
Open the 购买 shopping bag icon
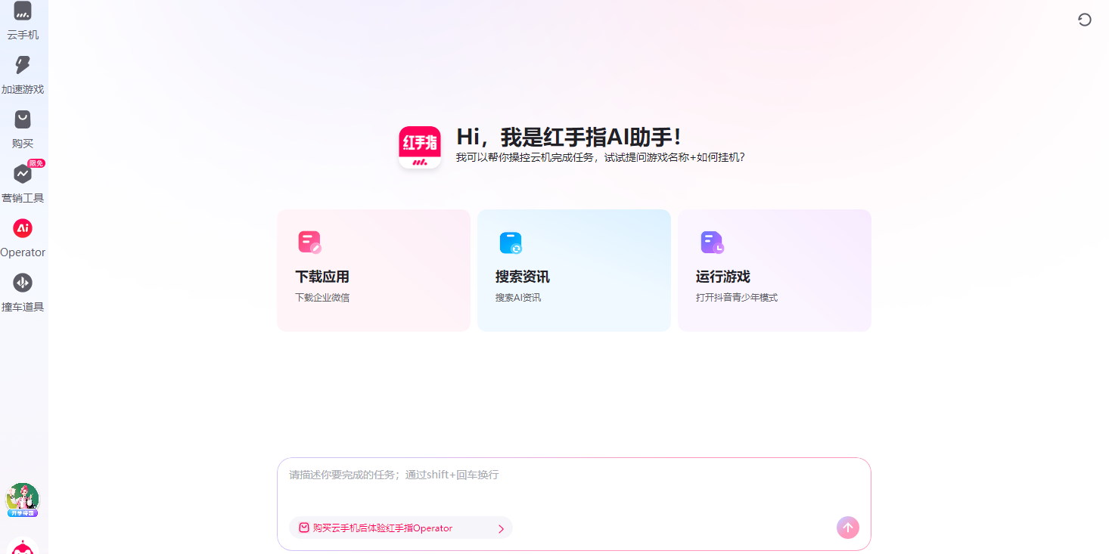click(23, 119)
